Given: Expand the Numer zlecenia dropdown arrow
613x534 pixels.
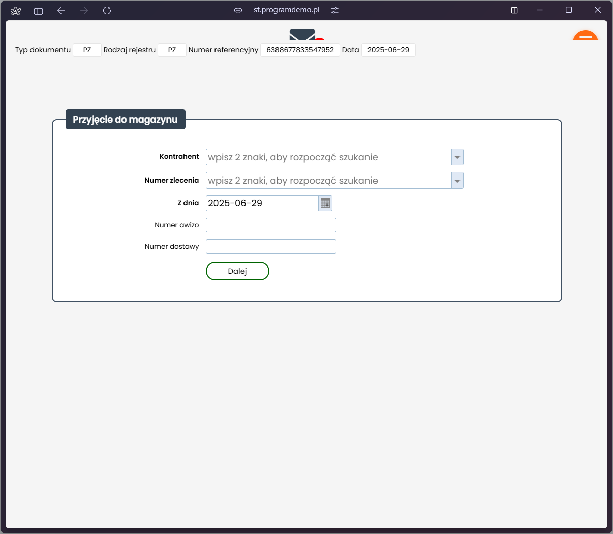Looking at the screenshot, I should point(457,181).
